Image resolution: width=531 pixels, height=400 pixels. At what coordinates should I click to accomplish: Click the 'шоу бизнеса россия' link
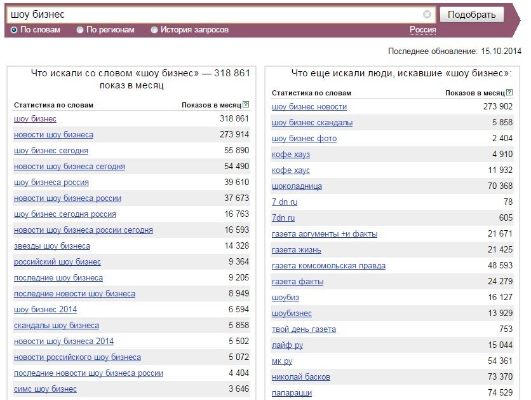pyautogui.click(x=51, y=183)
